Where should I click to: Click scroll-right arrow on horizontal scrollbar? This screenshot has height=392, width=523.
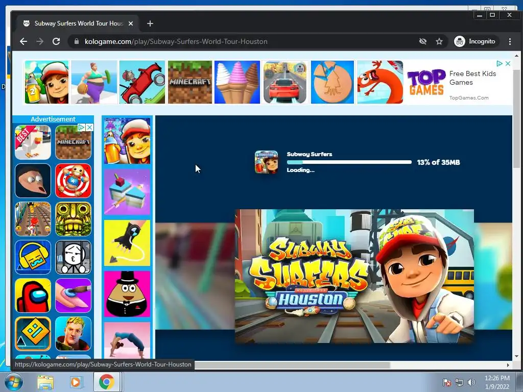click(x=508, y=365)
